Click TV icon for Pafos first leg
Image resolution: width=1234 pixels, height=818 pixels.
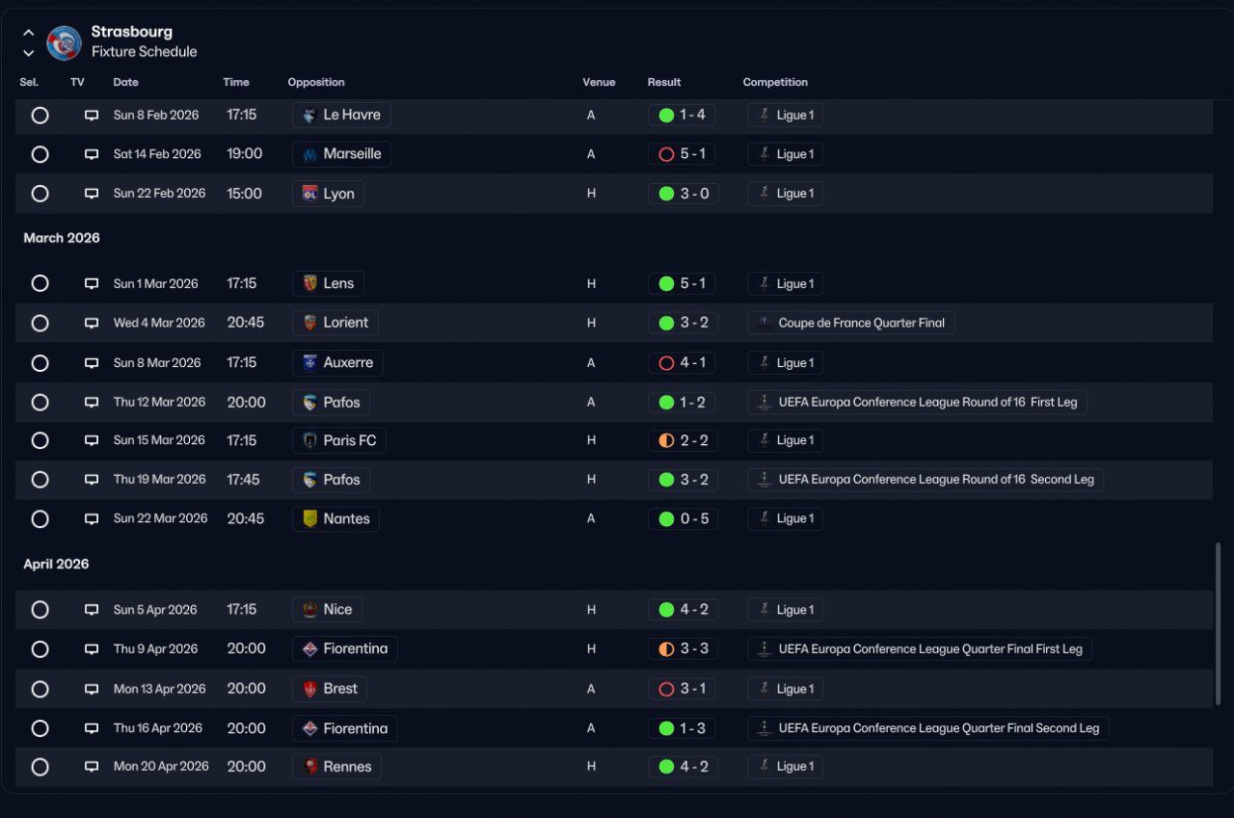pos(92,402)
